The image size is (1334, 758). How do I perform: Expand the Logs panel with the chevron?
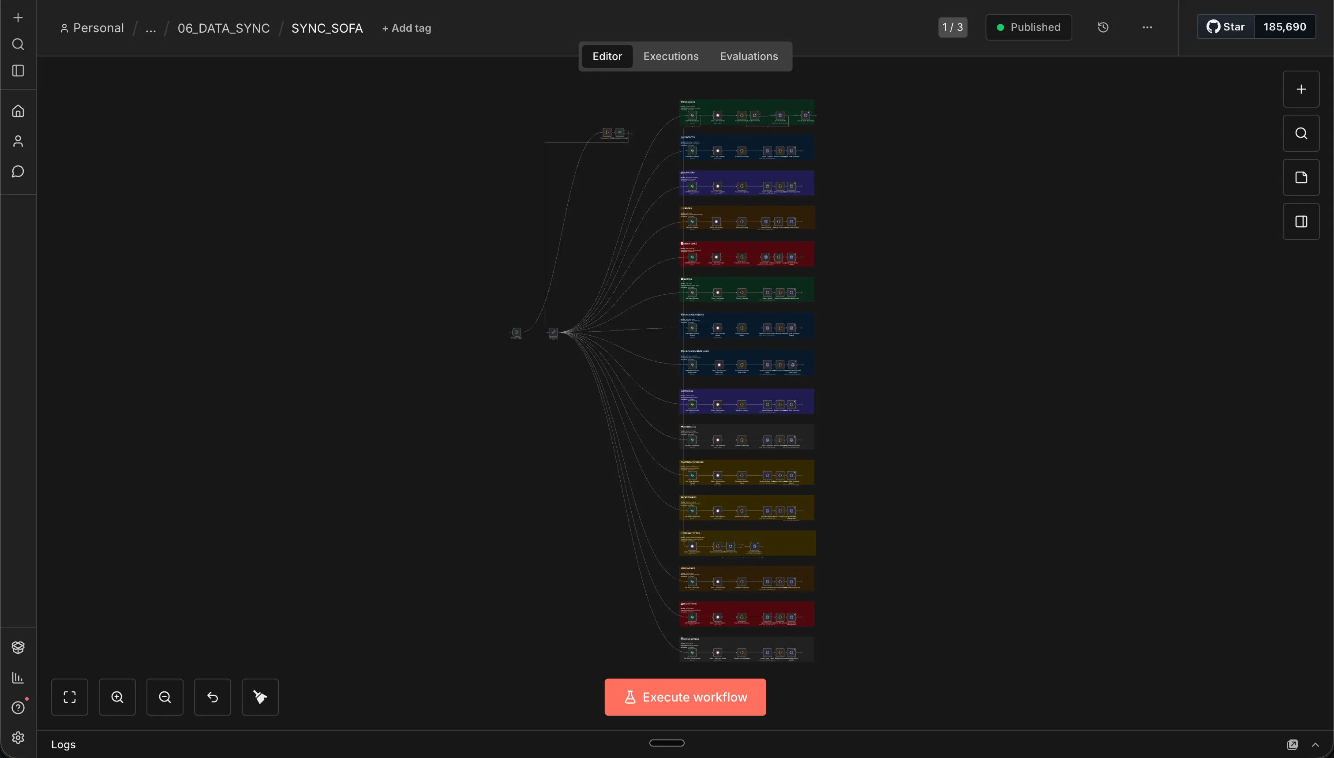[x=1315, y=744]
